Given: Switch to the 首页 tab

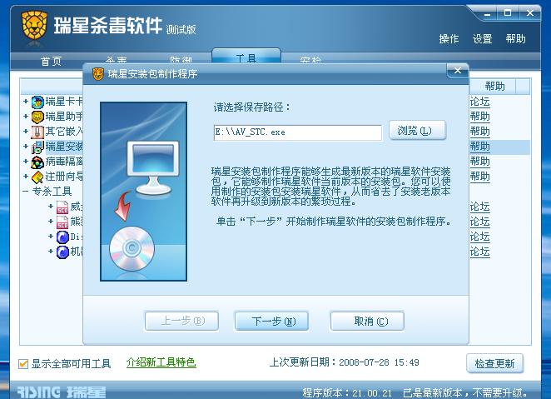Looking at the screenshot, I should (52, 61).
